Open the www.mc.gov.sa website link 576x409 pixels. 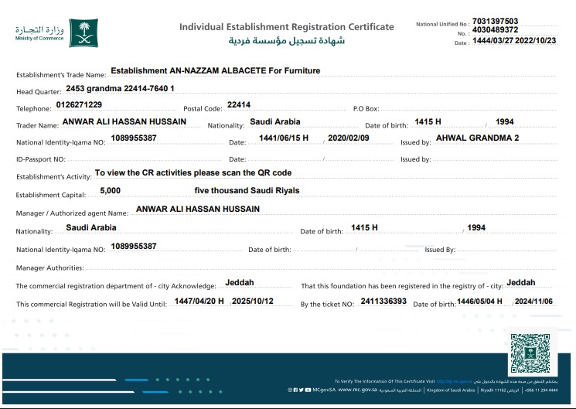(x=356, y=390)
